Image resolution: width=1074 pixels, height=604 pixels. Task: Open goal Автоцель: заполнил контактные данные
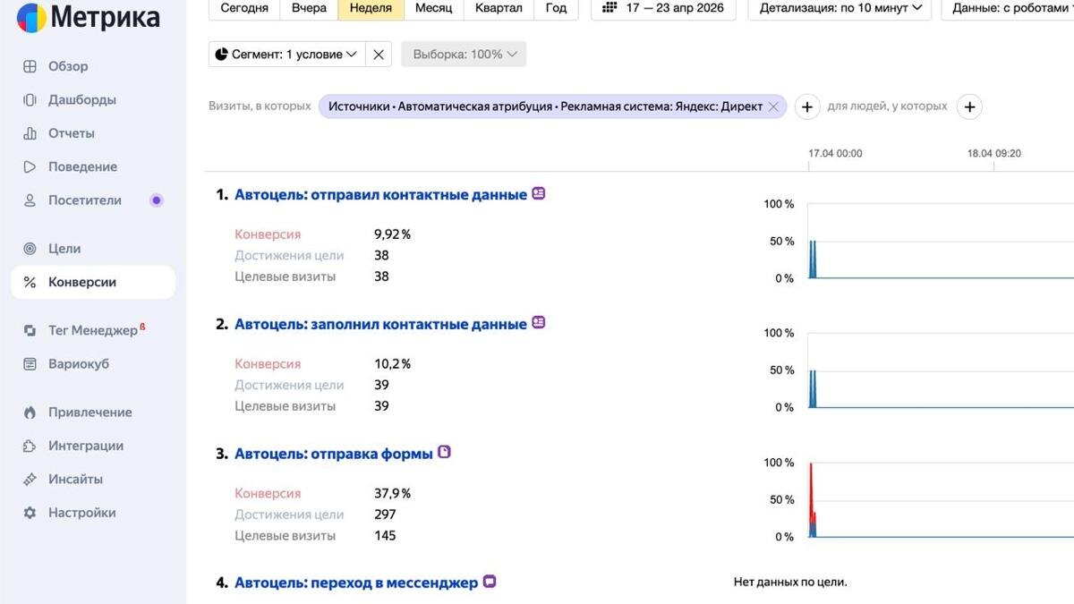pos(380,324)
